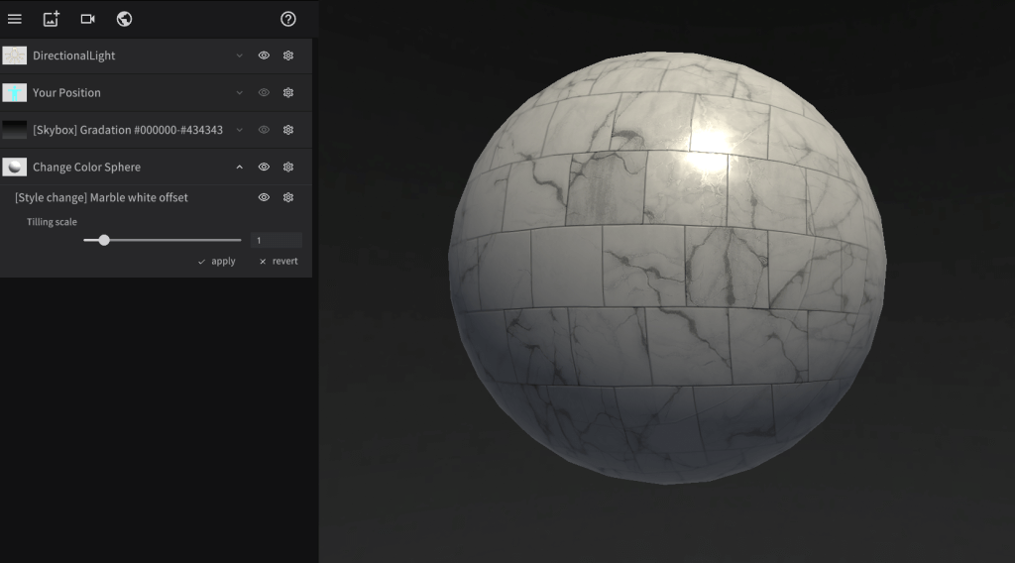1015x563 pixels.
Task: Hide the Change Color Sphere item
Action: click(x=264, y=167)
